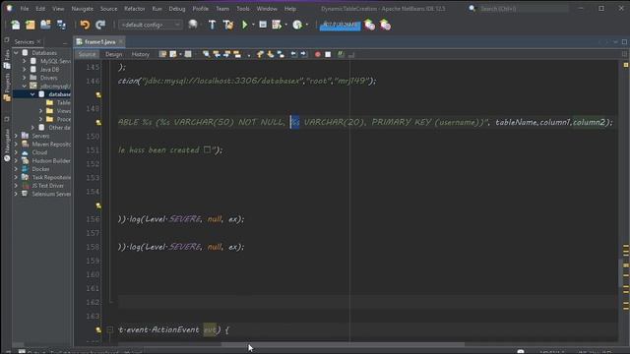
Task: Open dropdown arrow next to Run button
Action: coord(253,25)
